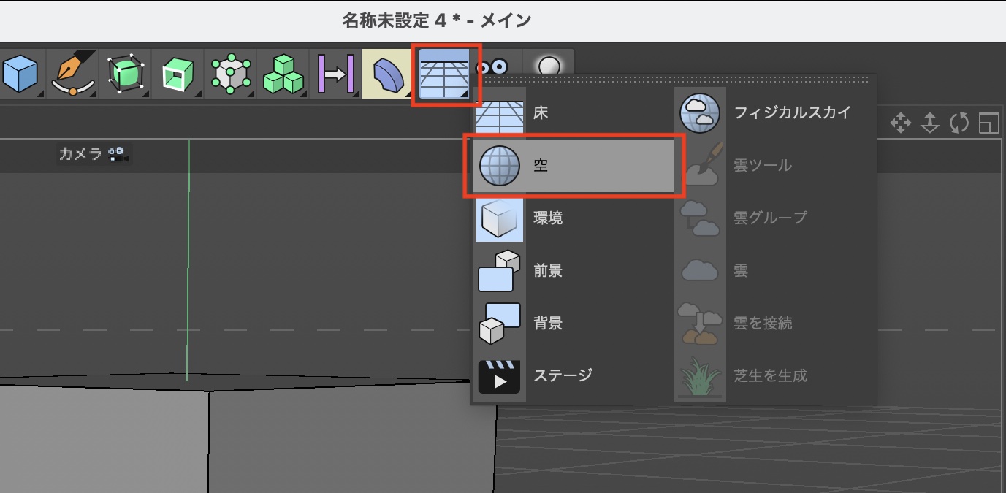Click the Camera toolbar icon

pyautogui.click(x=492, y=67)
